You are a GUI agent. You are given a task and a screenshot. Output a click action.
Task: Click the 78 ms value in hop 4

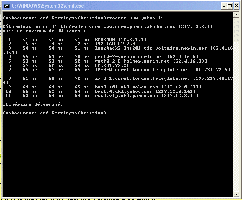[x=82, y=57]
